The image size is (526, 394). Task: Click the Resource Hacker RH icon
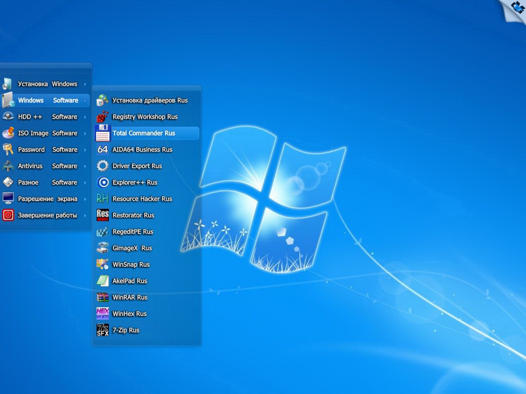[103, 199]
